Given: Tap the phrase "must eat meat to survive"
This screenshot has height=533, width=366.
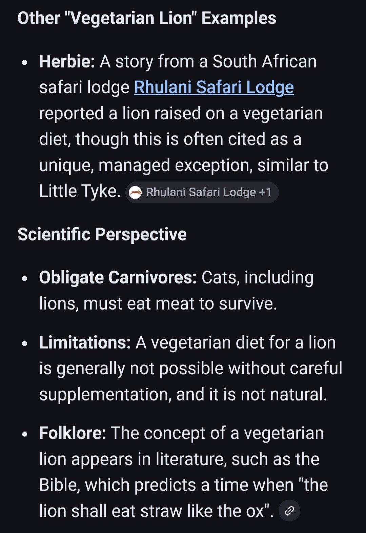Looking at the screenshot, I should (x=180, y=303).
